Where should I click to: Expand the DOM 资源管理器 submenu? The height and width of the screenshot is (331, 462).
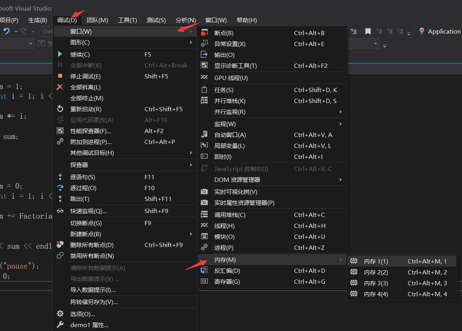[272, 179]
